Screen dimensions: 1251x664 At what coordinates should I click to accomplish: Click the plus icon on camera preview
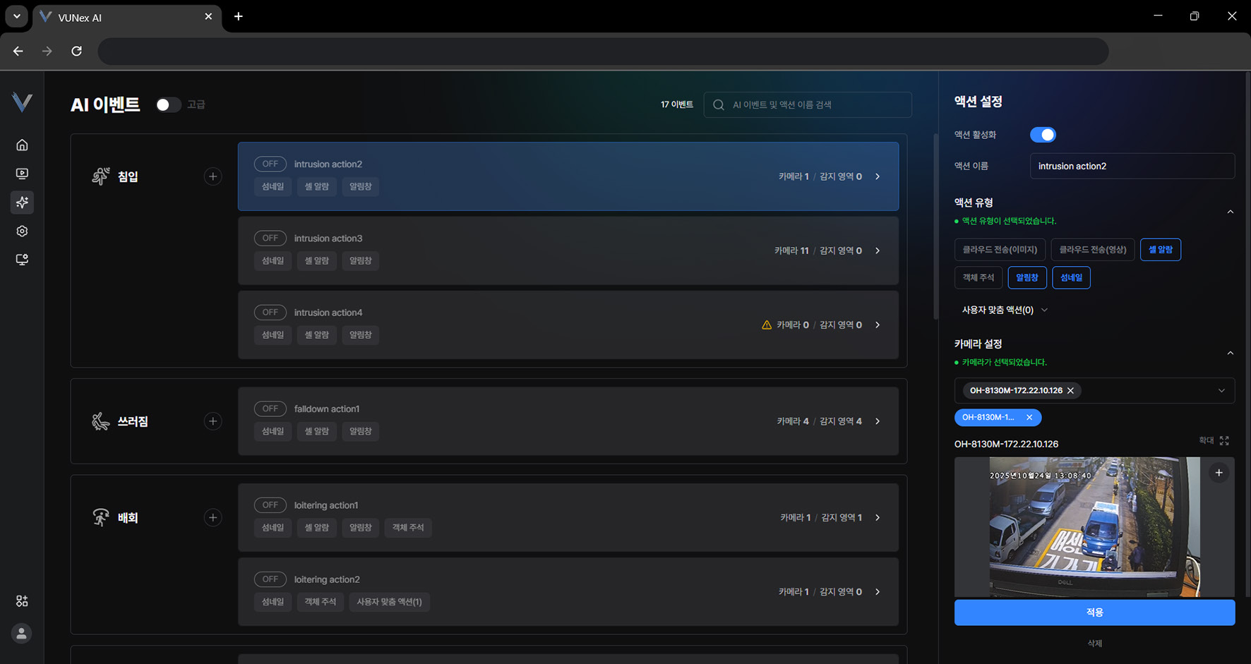pos(1219,473)
